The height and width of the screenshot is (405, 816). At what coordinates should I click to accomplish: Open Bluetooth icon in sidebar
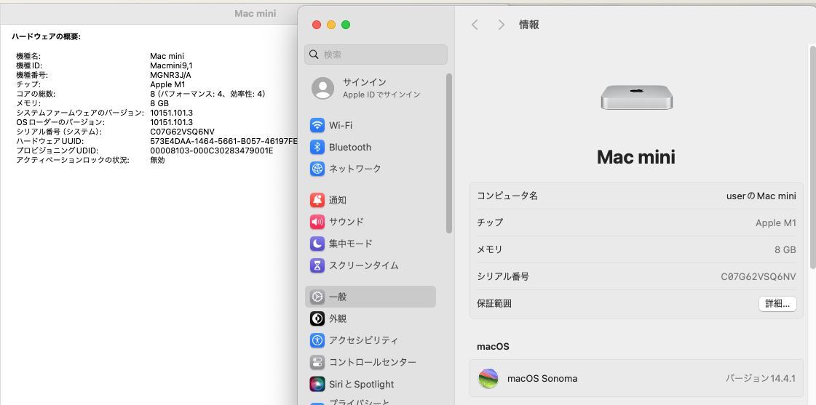point(317,147)
